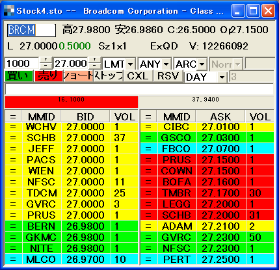Click the green 買い buy button
The width and height of the screenshot is (279, 270).
coord(19,76)
